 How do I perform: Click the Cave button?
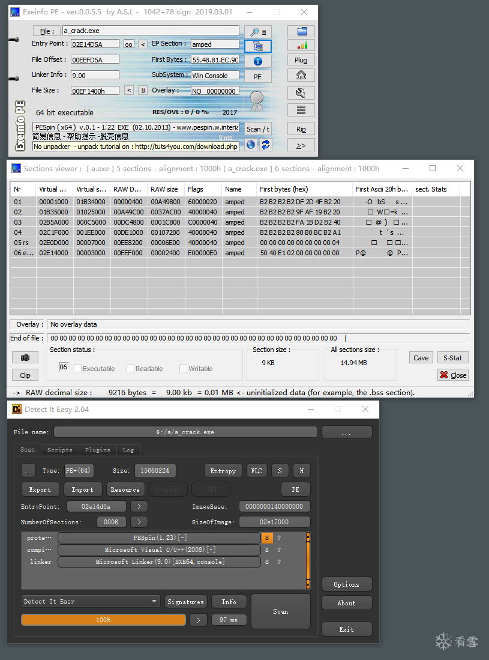pos(421,358)
